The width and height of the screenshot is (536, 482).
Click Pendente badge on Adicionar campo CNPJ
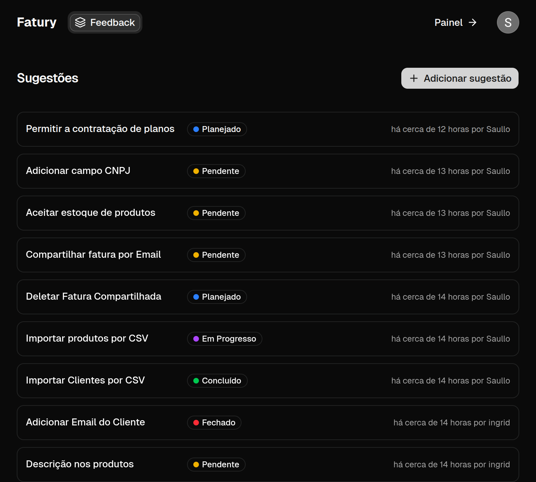(x=216, y=171)
